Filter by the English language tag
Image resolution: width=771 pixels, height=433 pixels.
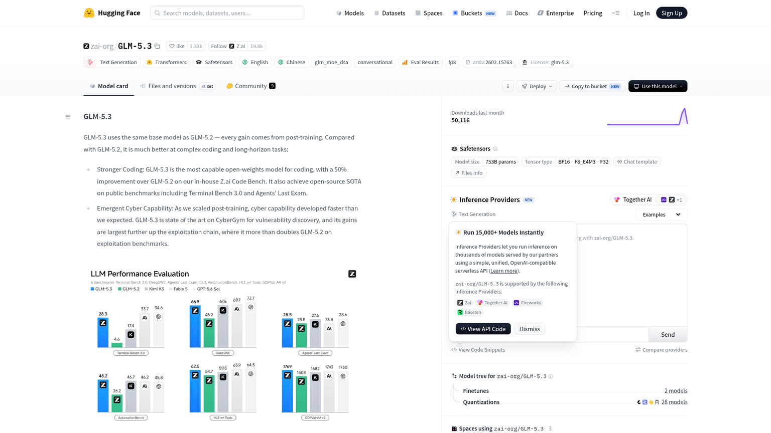pyautogui.click(x=255, y=62)
